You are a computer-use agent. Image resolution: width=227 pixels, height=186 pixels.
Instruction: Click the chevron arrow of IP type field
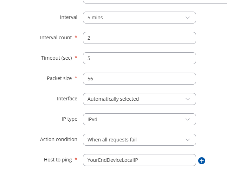pyautogui.click(x=188, y=119)
